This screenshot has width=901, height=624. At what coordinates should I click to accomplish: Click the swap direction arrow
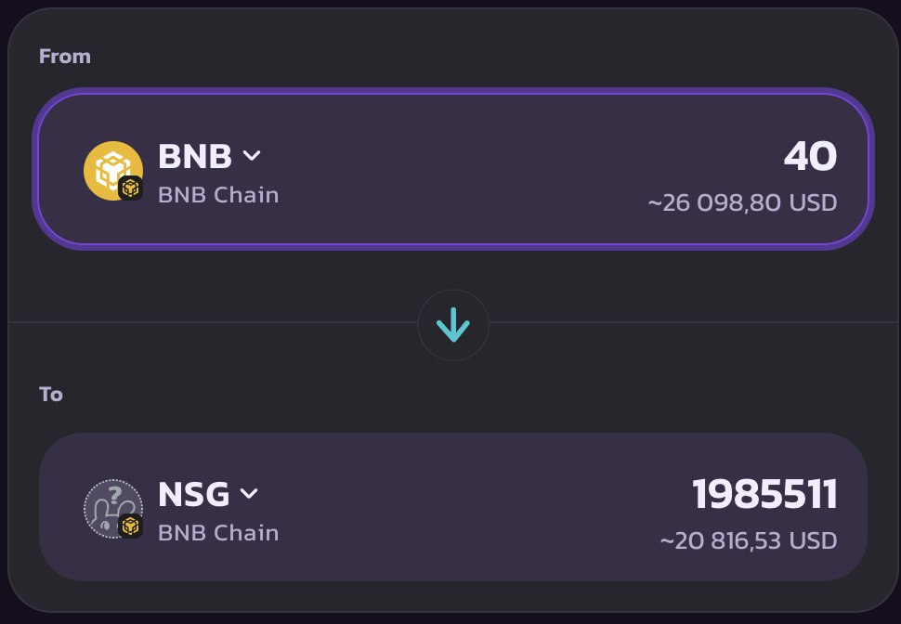[x=452, y=325]
